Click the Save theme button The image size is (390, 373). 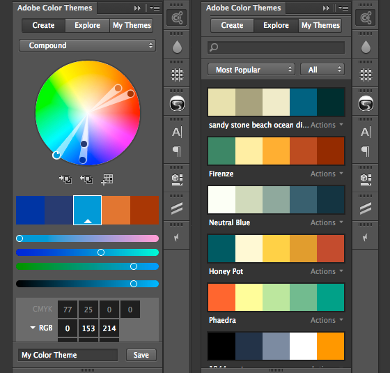tap(141, 355)
